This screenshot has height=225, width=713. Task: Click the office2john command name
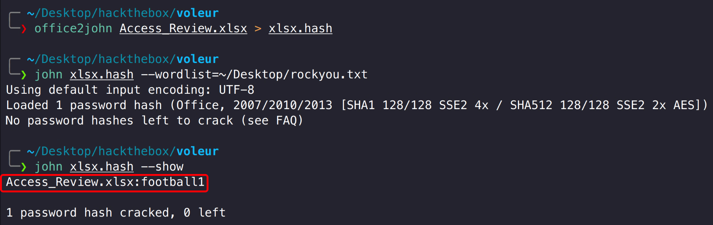(x=73, y=29)
